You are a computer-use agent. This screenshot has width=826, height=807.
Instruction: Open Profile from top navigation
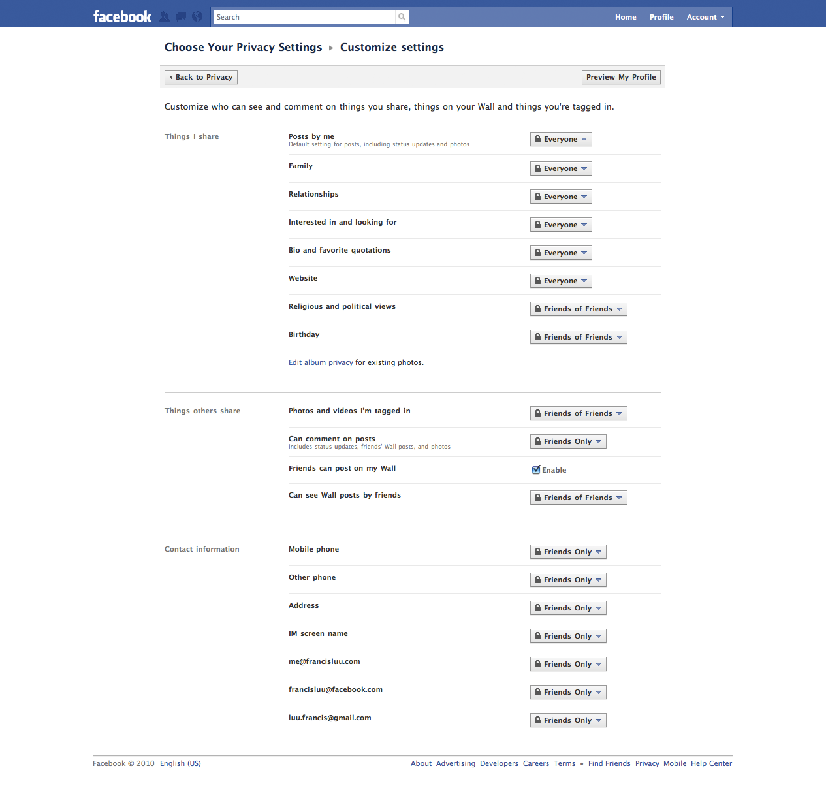point(661,17)
